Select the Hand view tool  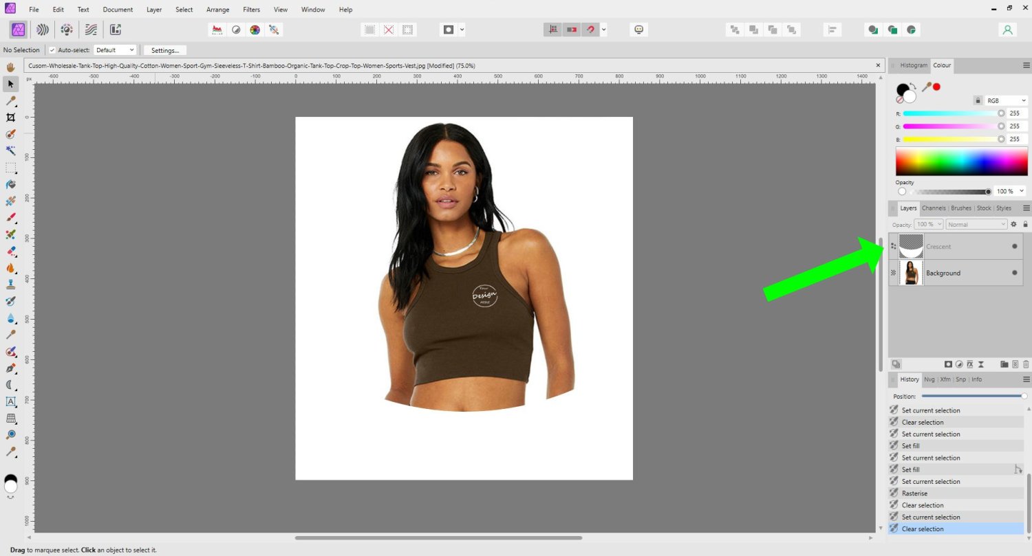[x=11, y=67]
